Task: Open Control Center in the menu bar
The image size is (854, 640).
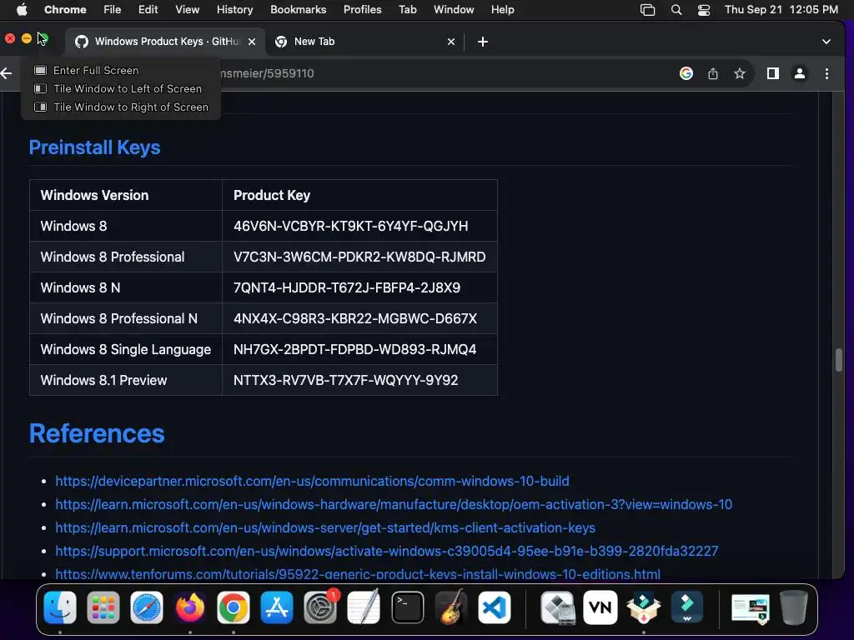Action: tap(704, 10)
